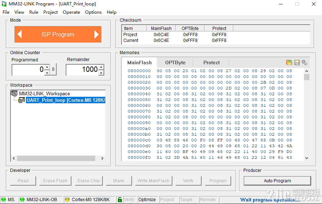Image resolution: width=322 pixels, height=204 pixels.
Task: Increase the Programmed counter value
Action: [x=48, y=67]
